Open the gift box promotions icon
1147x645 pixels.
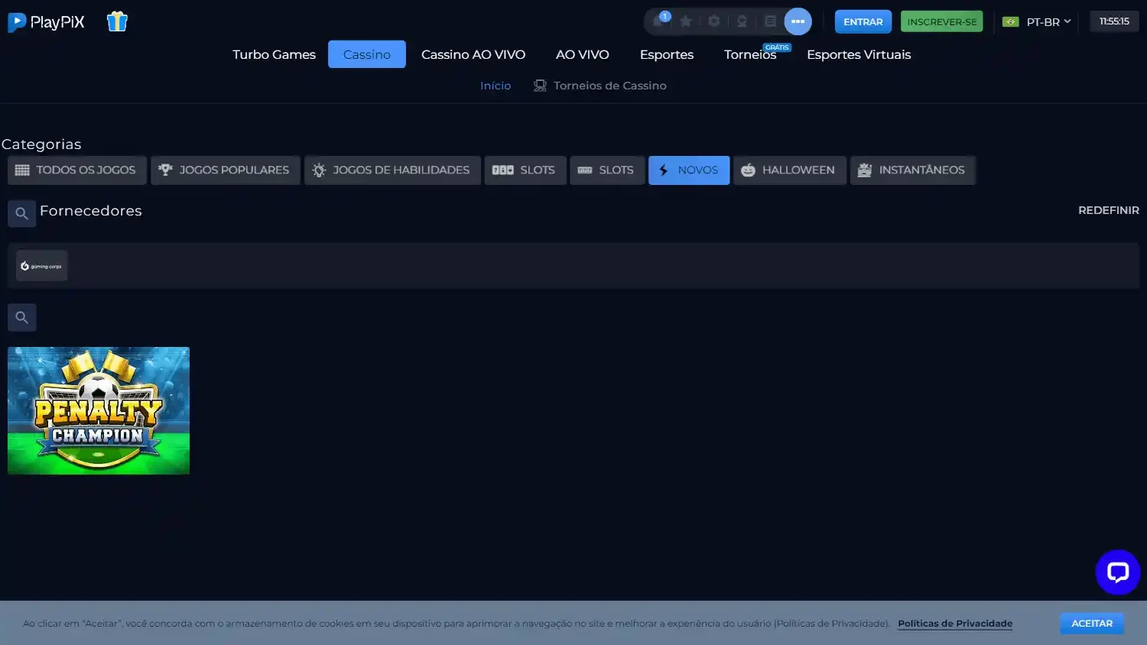click(117, 21)
